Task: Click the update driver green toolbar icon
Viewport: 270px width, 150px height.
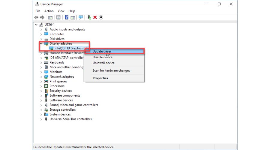Action: pyautogui.click(x=89, y=17)
